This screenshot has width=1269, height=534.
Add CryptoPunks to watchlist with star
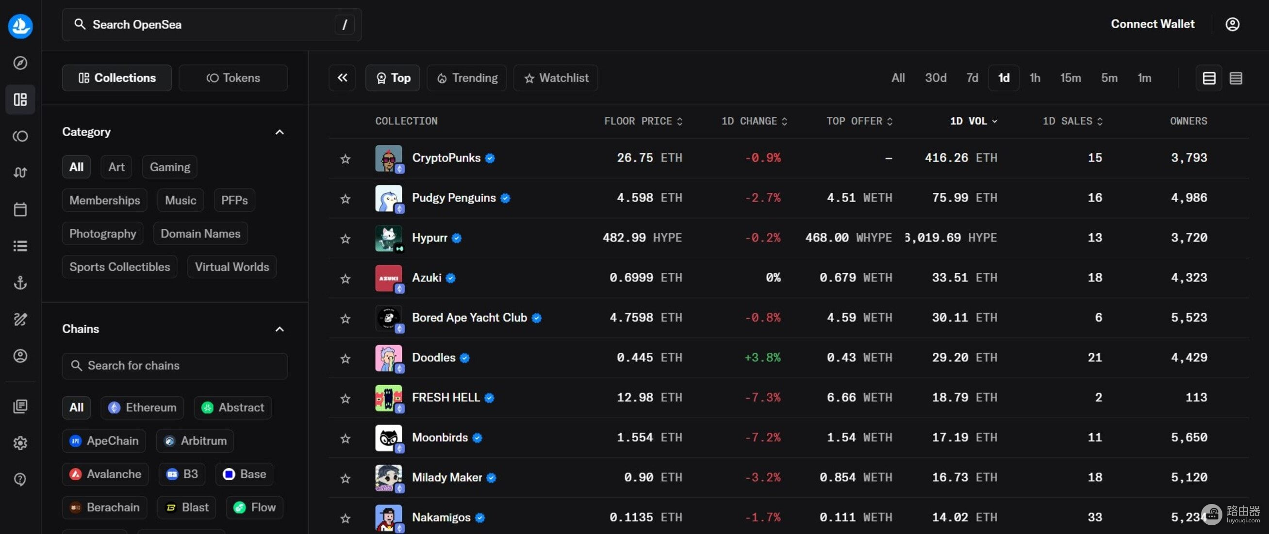point(346,159)
